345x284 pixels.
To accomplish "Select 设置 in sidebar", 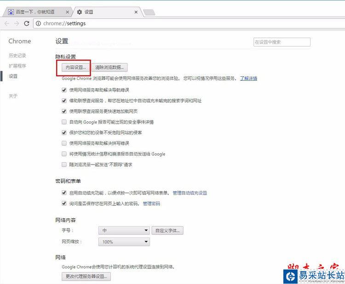I will 13,76.
